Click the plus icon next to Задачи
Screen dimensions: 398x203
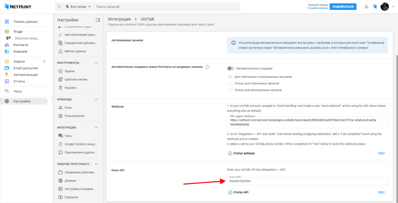44,61
